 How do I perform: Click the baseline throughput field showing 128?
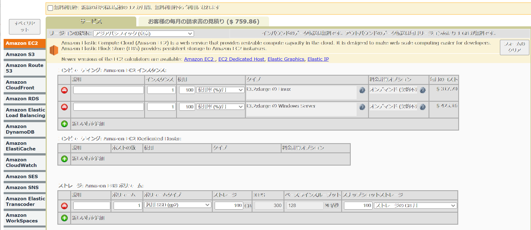tap(305, 206)
